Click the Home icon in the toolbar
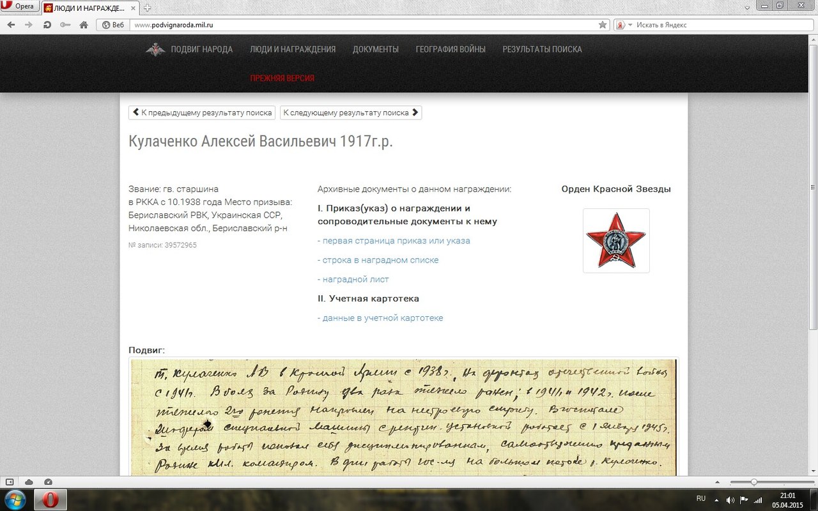Screen dimensions: 818x511 pos(83,25)
